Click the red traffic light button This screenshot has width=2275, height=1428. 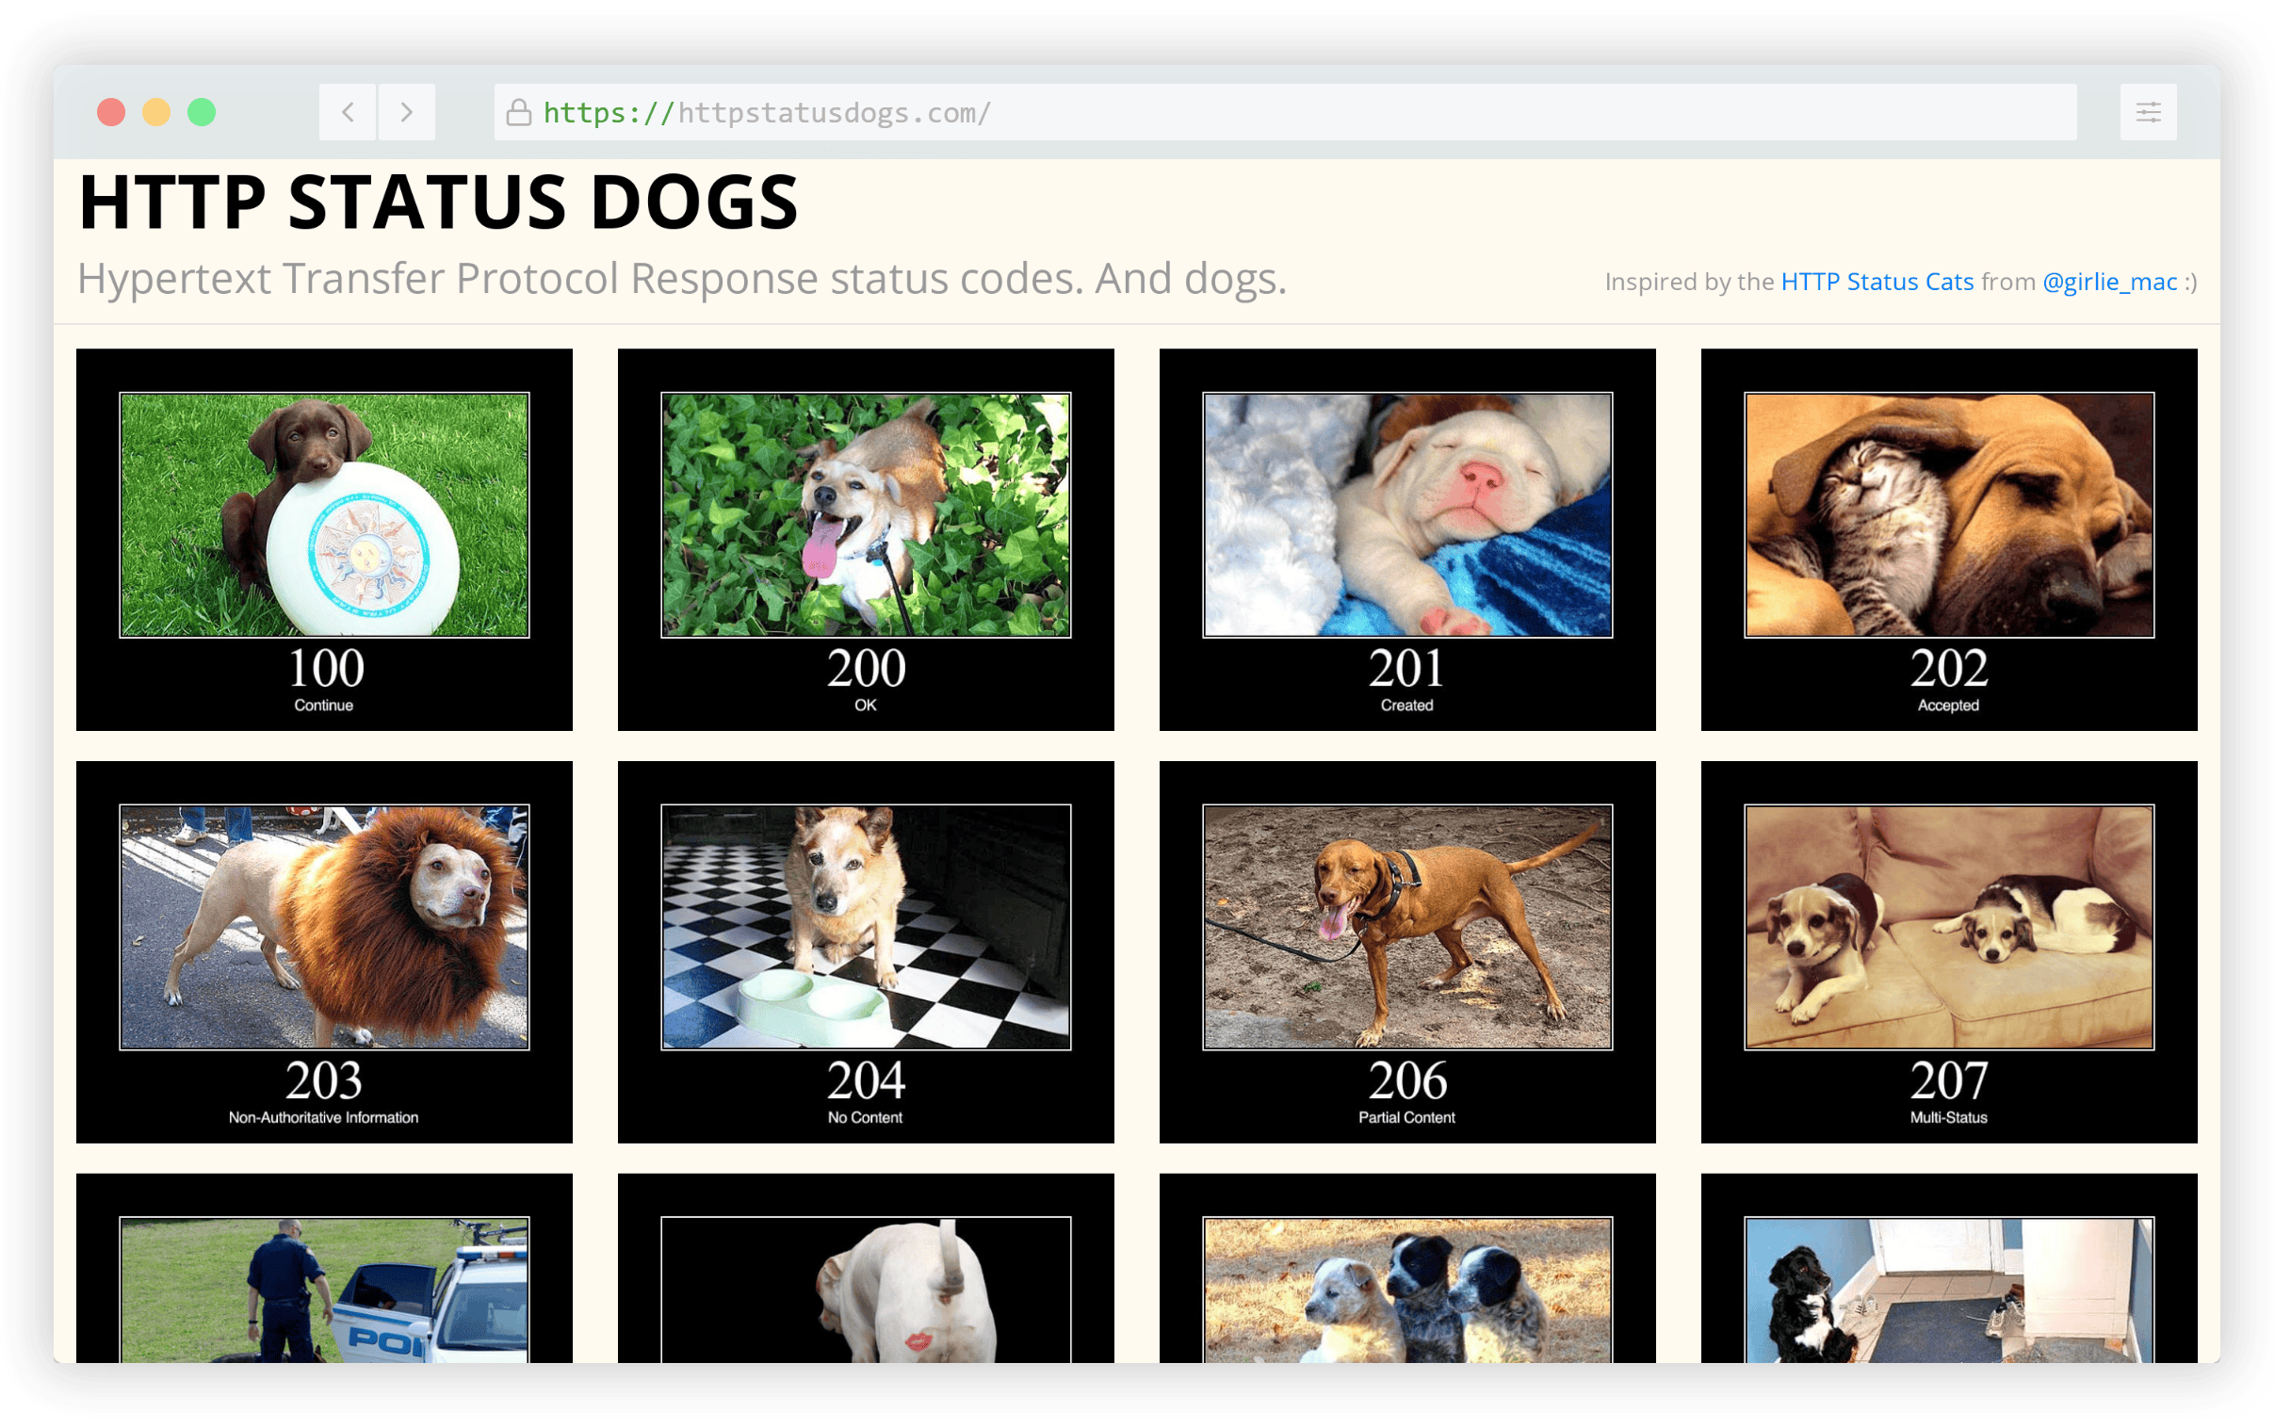coord(110,111)
